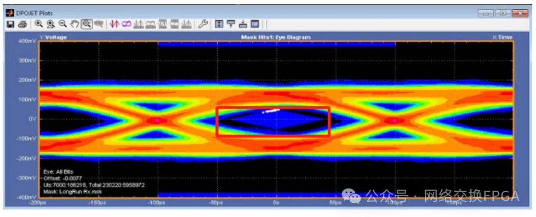Click the pink crossing point near -100ps

157,121
